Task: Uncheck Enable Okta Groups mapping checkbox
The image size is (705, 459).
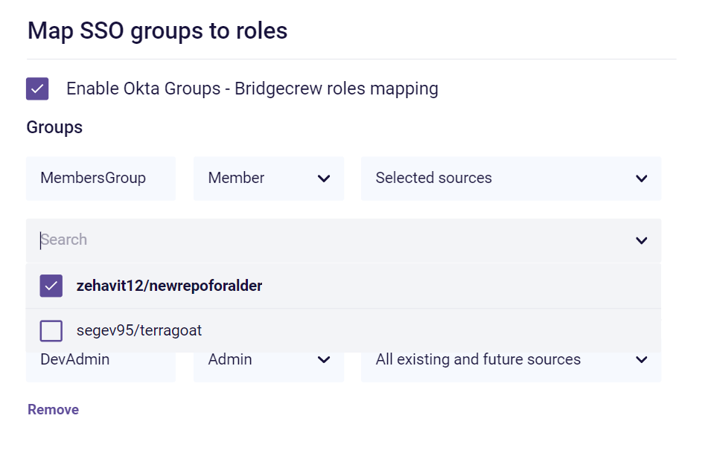Action: point(37,89)
